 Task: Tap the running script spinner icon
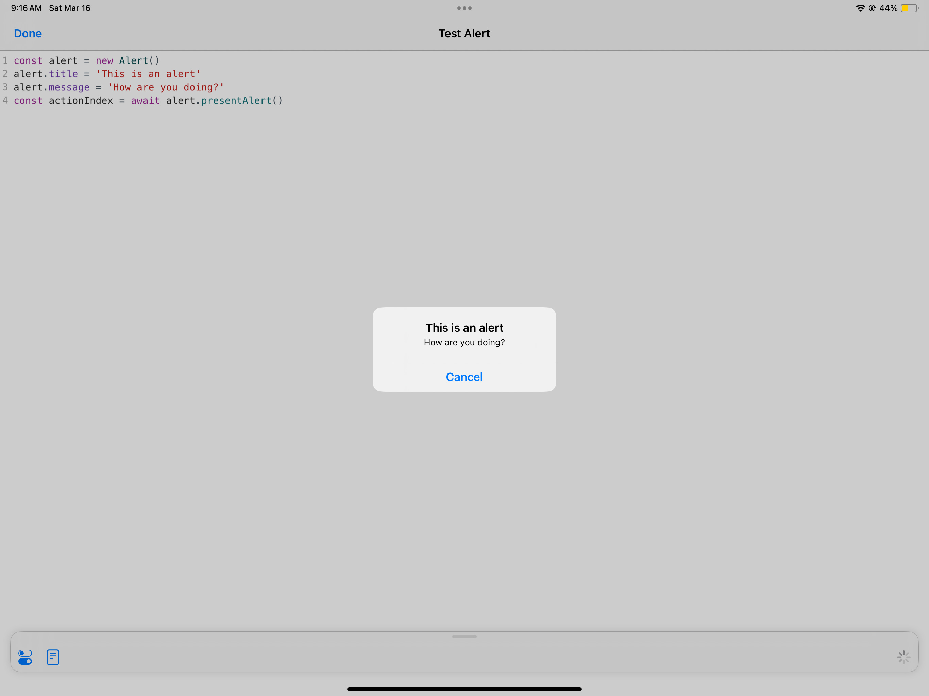coord(903,657)
